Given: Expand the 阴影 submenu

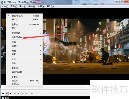Looking at the screenshot, I should tap(24, 54).
